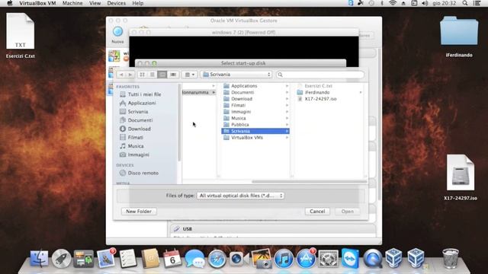The width and height of the screenshot is (488, 274).
Task: Switch file dialog to cover flow view
Action: pos(173,75)
